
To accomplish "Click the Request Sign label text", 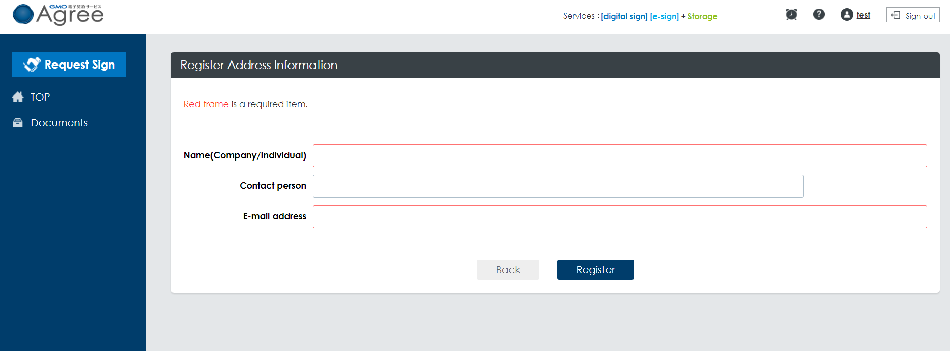I will click(x=80, y=65).
